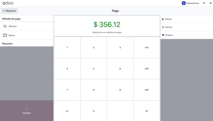Tap the +20 keypad button
Screen dimensions: 213x121
click(x=147, y=69)
